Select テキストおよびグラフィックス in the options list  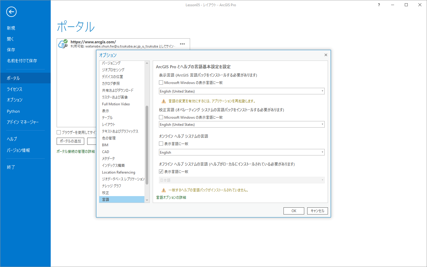(122, 131)
